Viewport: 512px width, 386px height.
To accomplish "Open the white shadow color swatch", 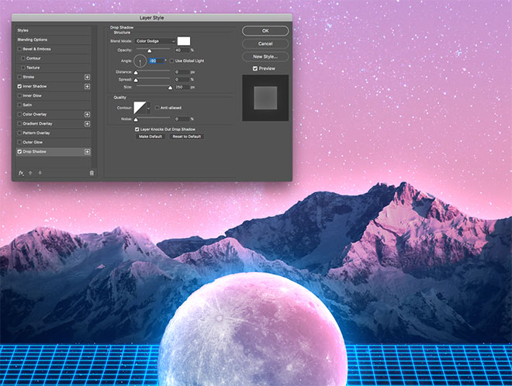I will [184, 41].
